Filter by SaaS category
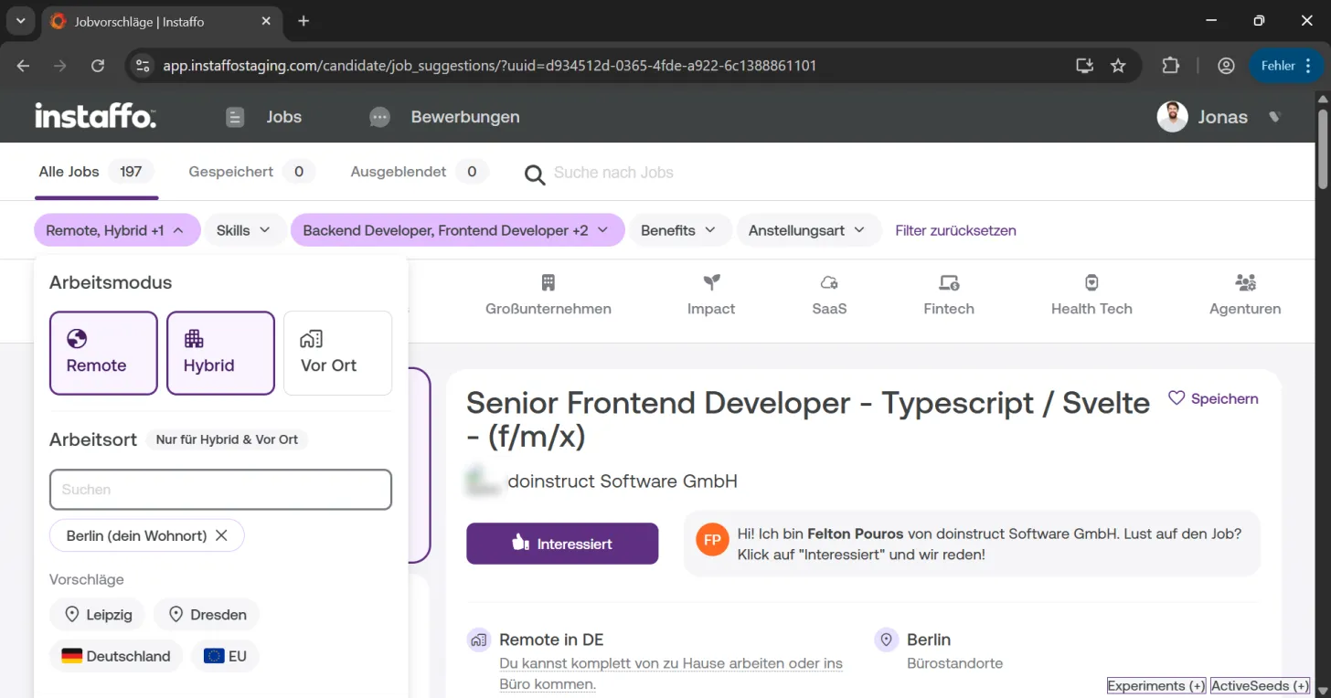The width and height of the screenshot is (1331, 698). pyautogui.click(x=829, y=294)
